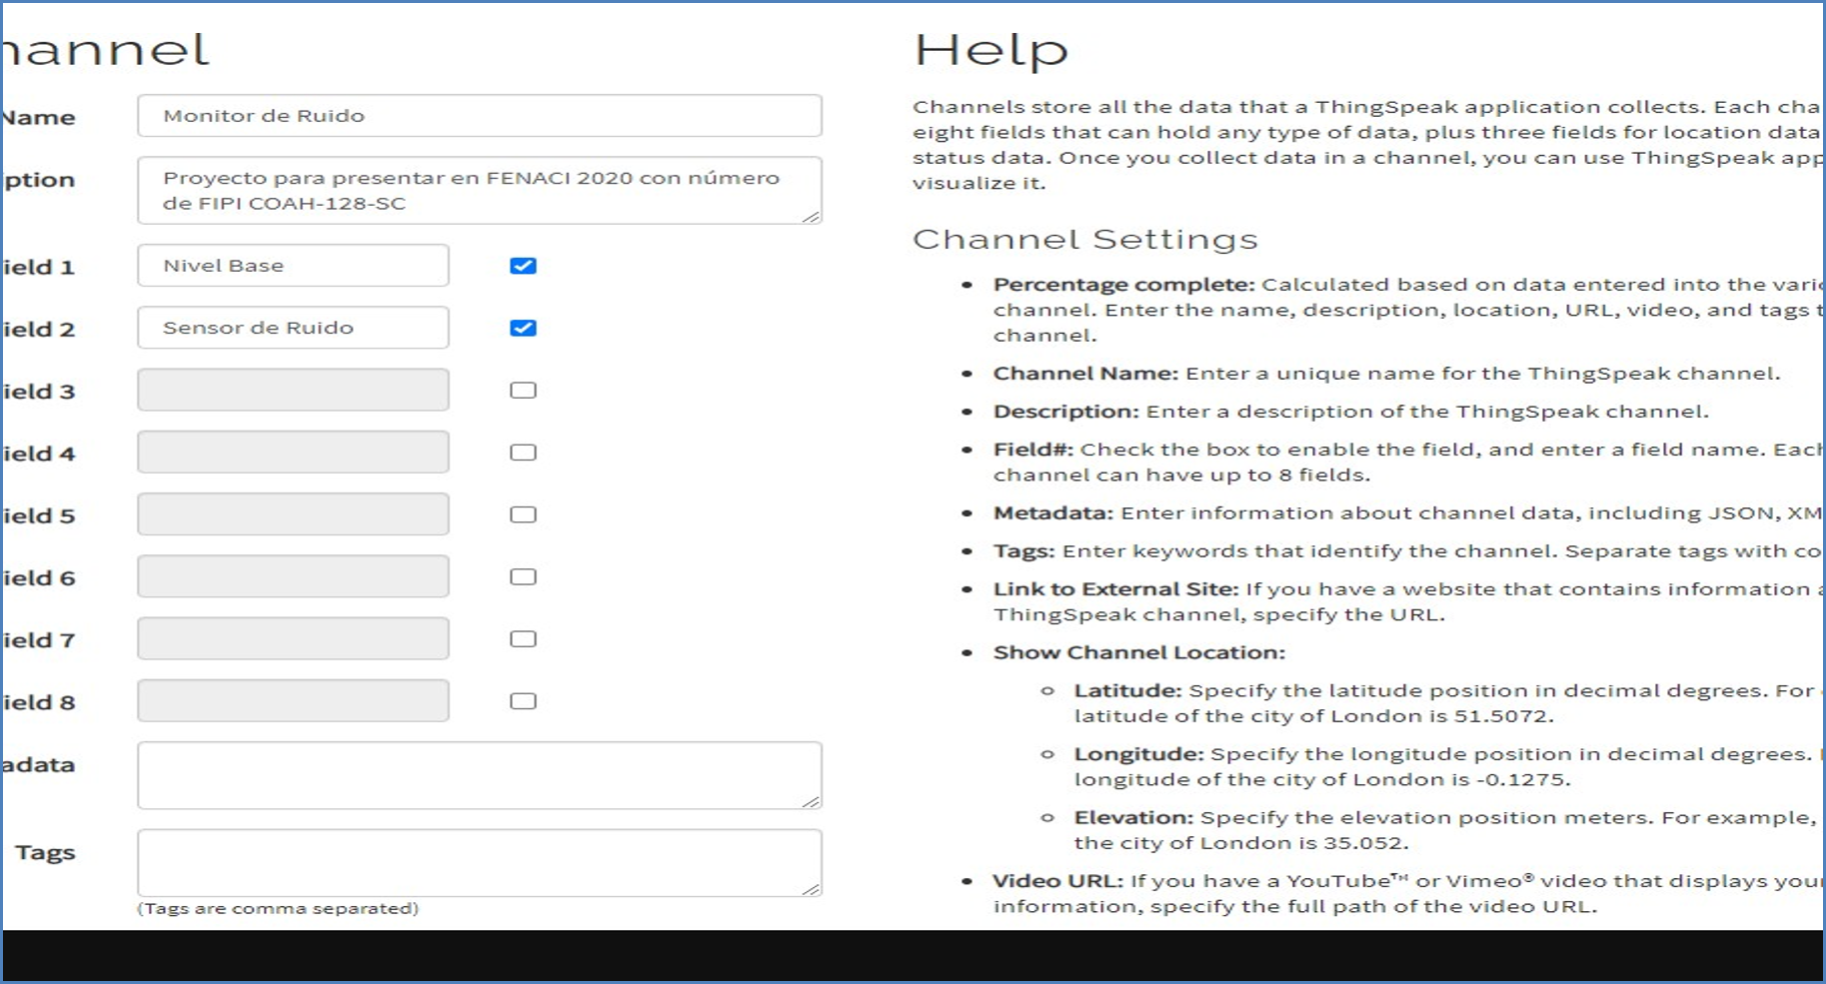Click the Metadata text area's corner handle
Screen dimensions: 1826x984
pyautogui.click(x=812, y=801)
